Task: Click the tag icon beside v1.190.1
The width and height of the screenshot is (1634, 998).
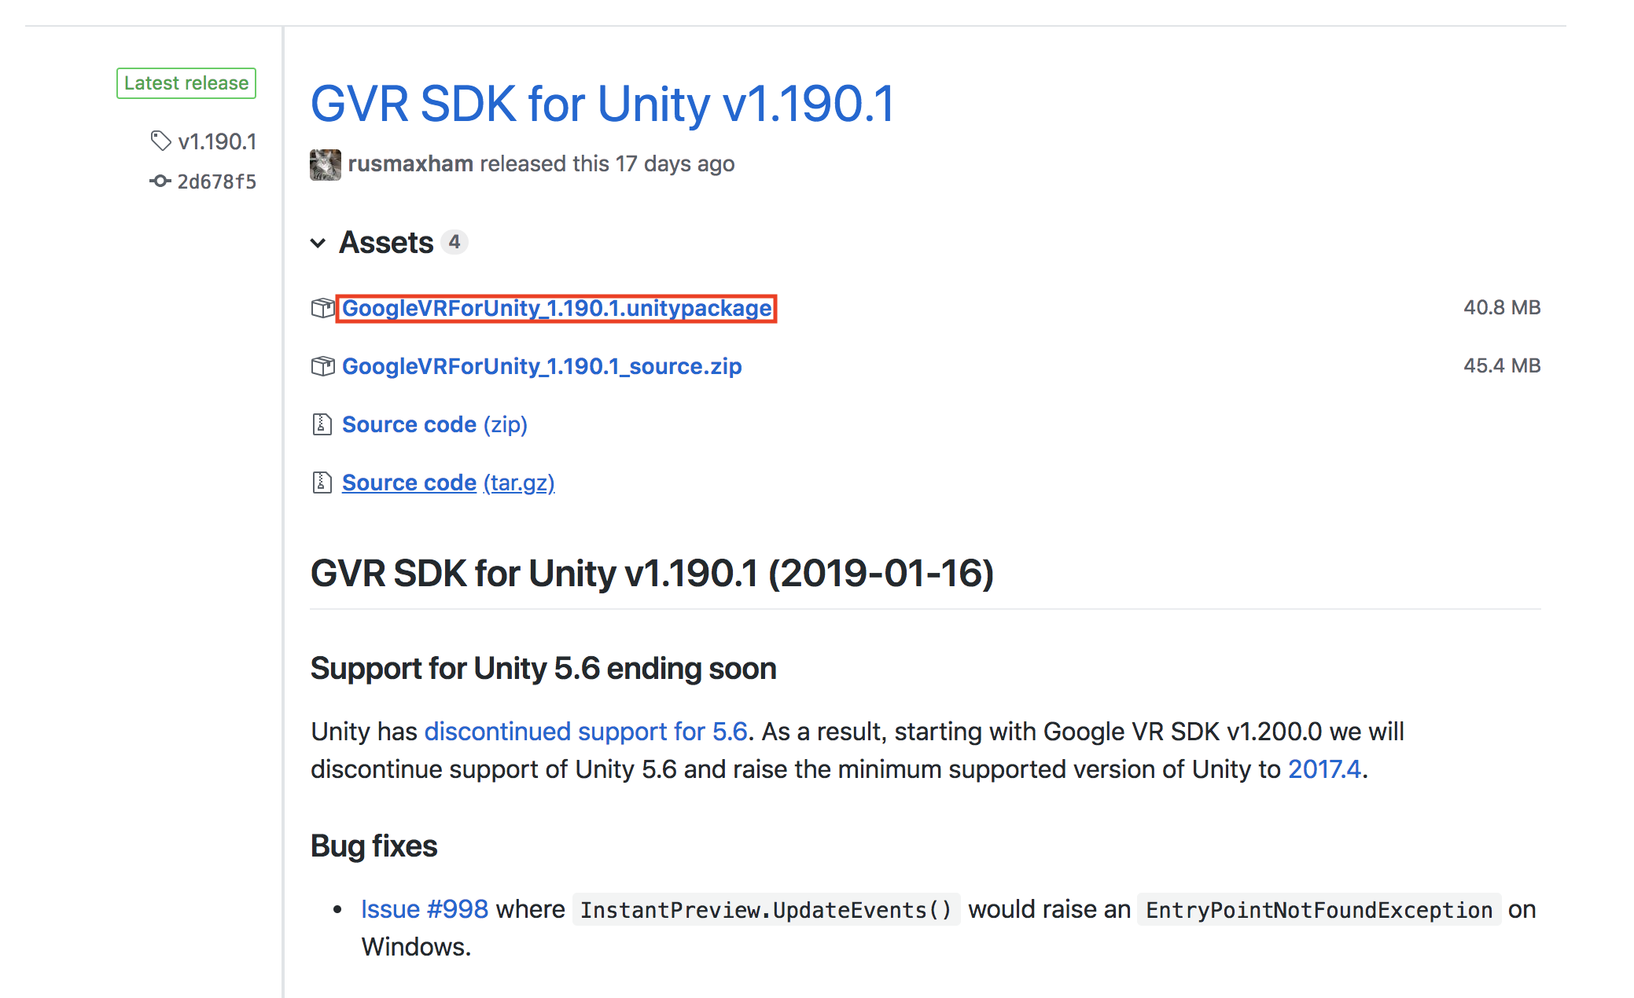Action: tap(160, 141)
